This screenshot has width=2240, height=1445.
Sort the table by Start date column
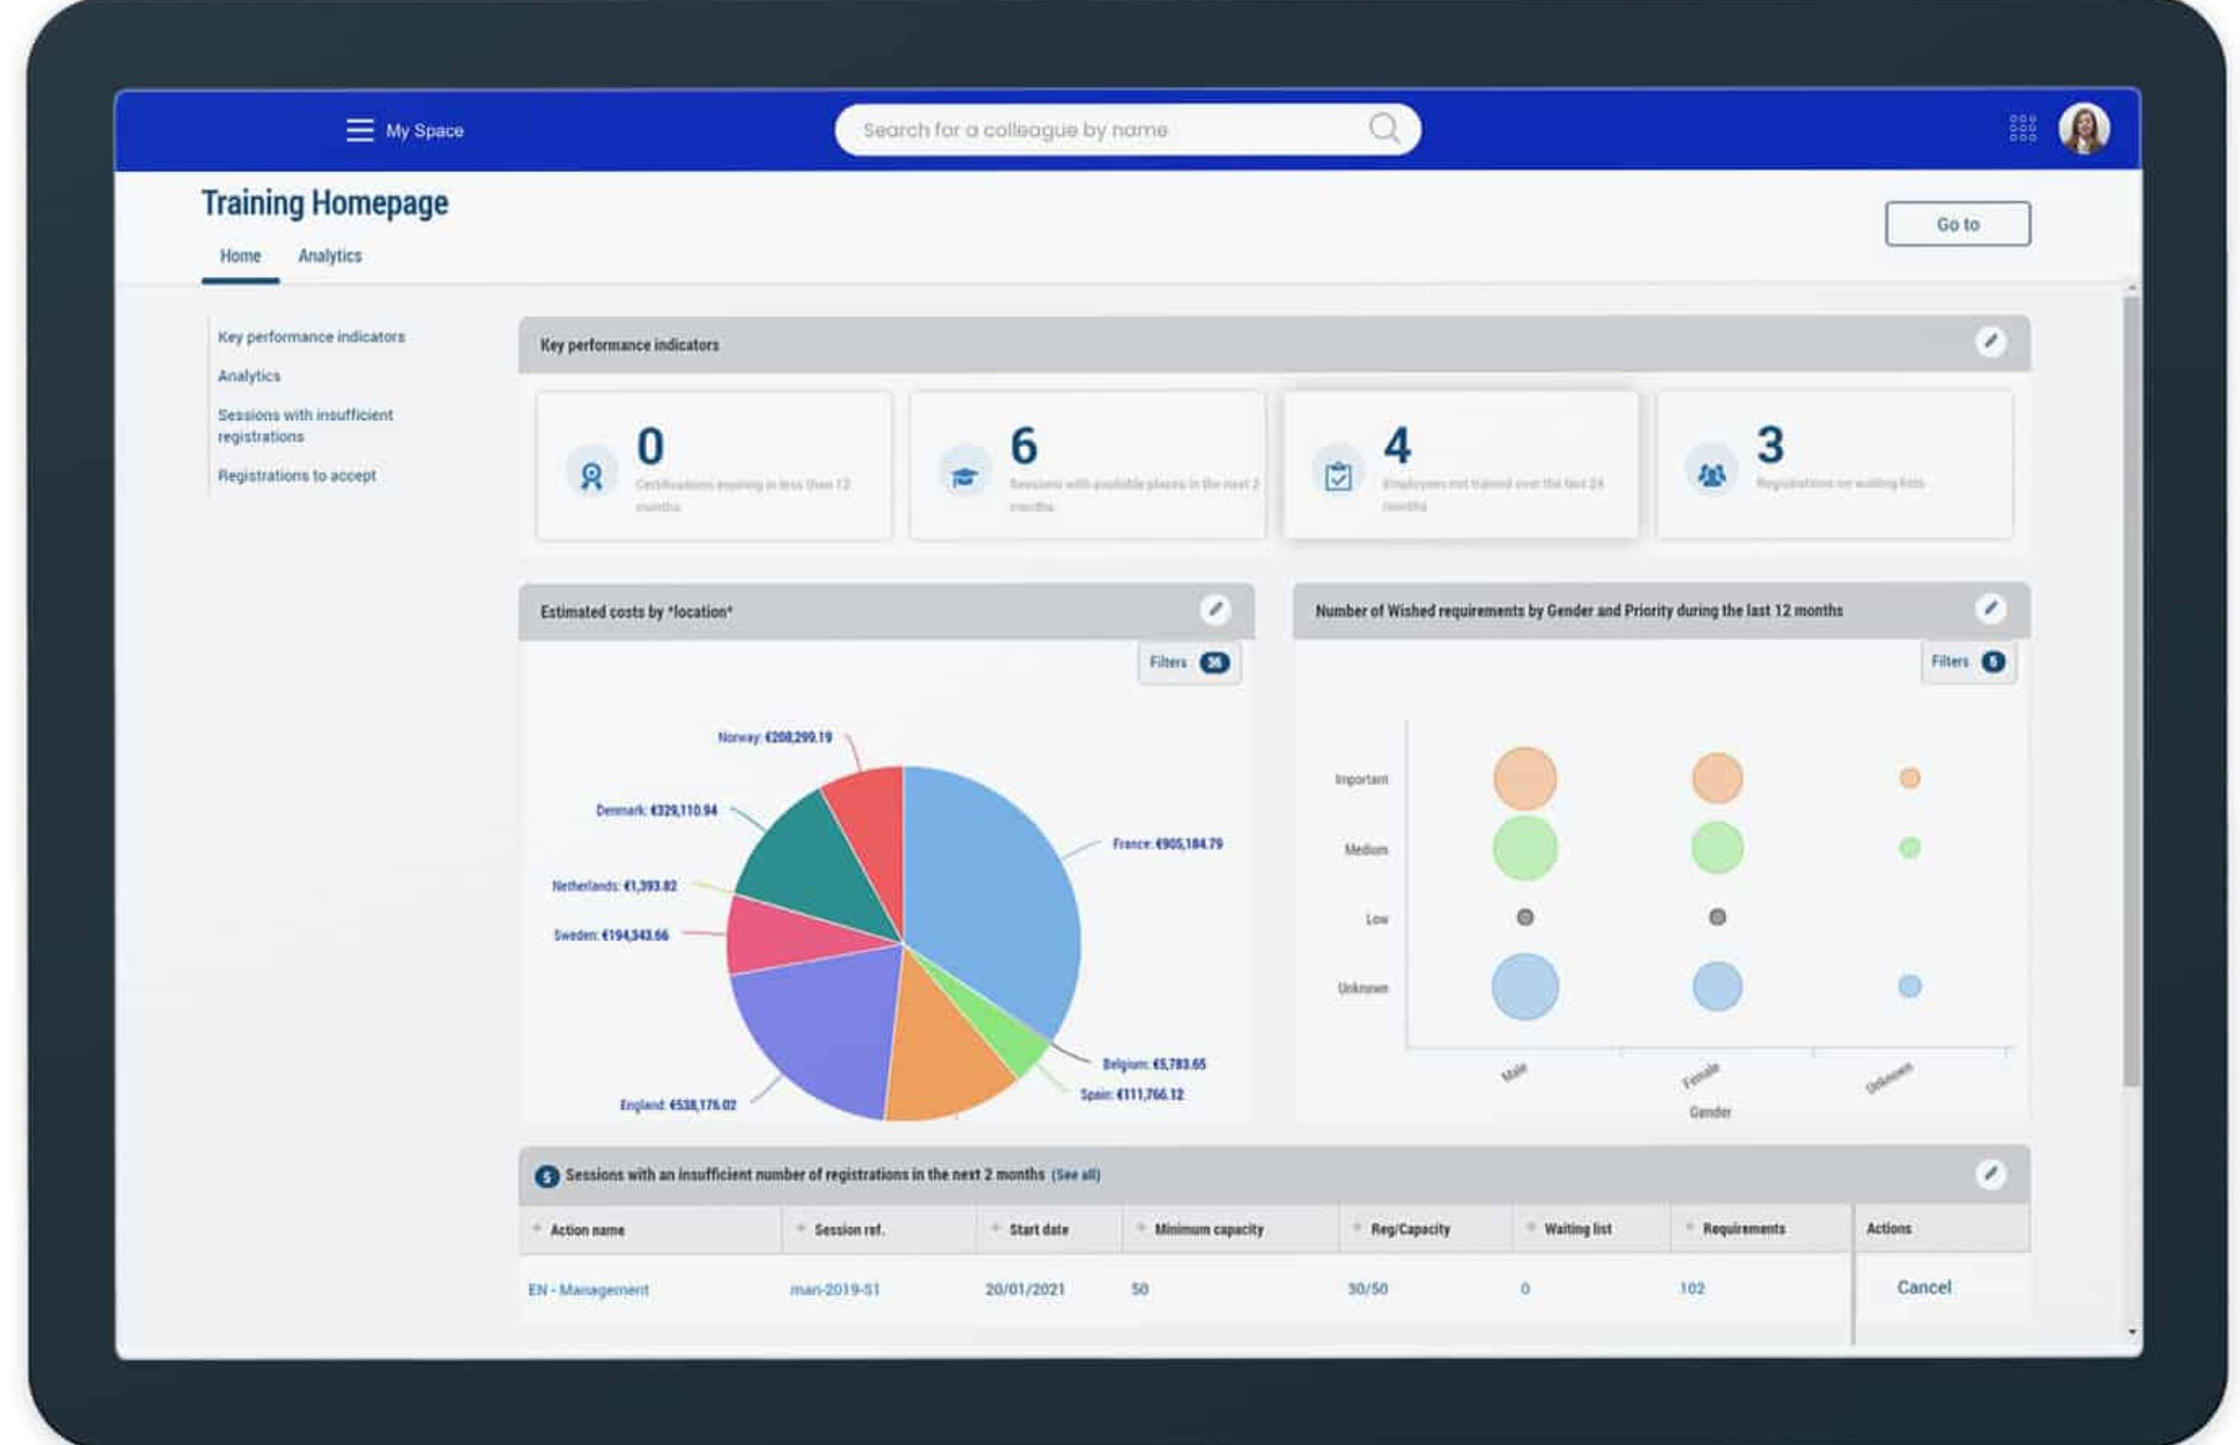coord(1038,1229)
